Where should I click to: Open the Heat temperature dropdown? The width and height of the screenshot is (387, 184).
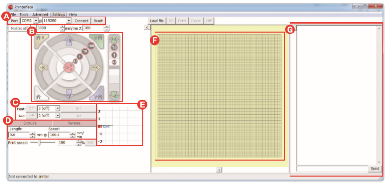(x=58, y=108)
